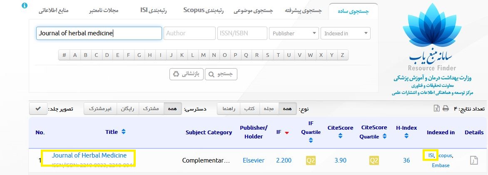This screenshot has height=175, width=488.
Task: Click the print results icon
Action: pos(446,108)
